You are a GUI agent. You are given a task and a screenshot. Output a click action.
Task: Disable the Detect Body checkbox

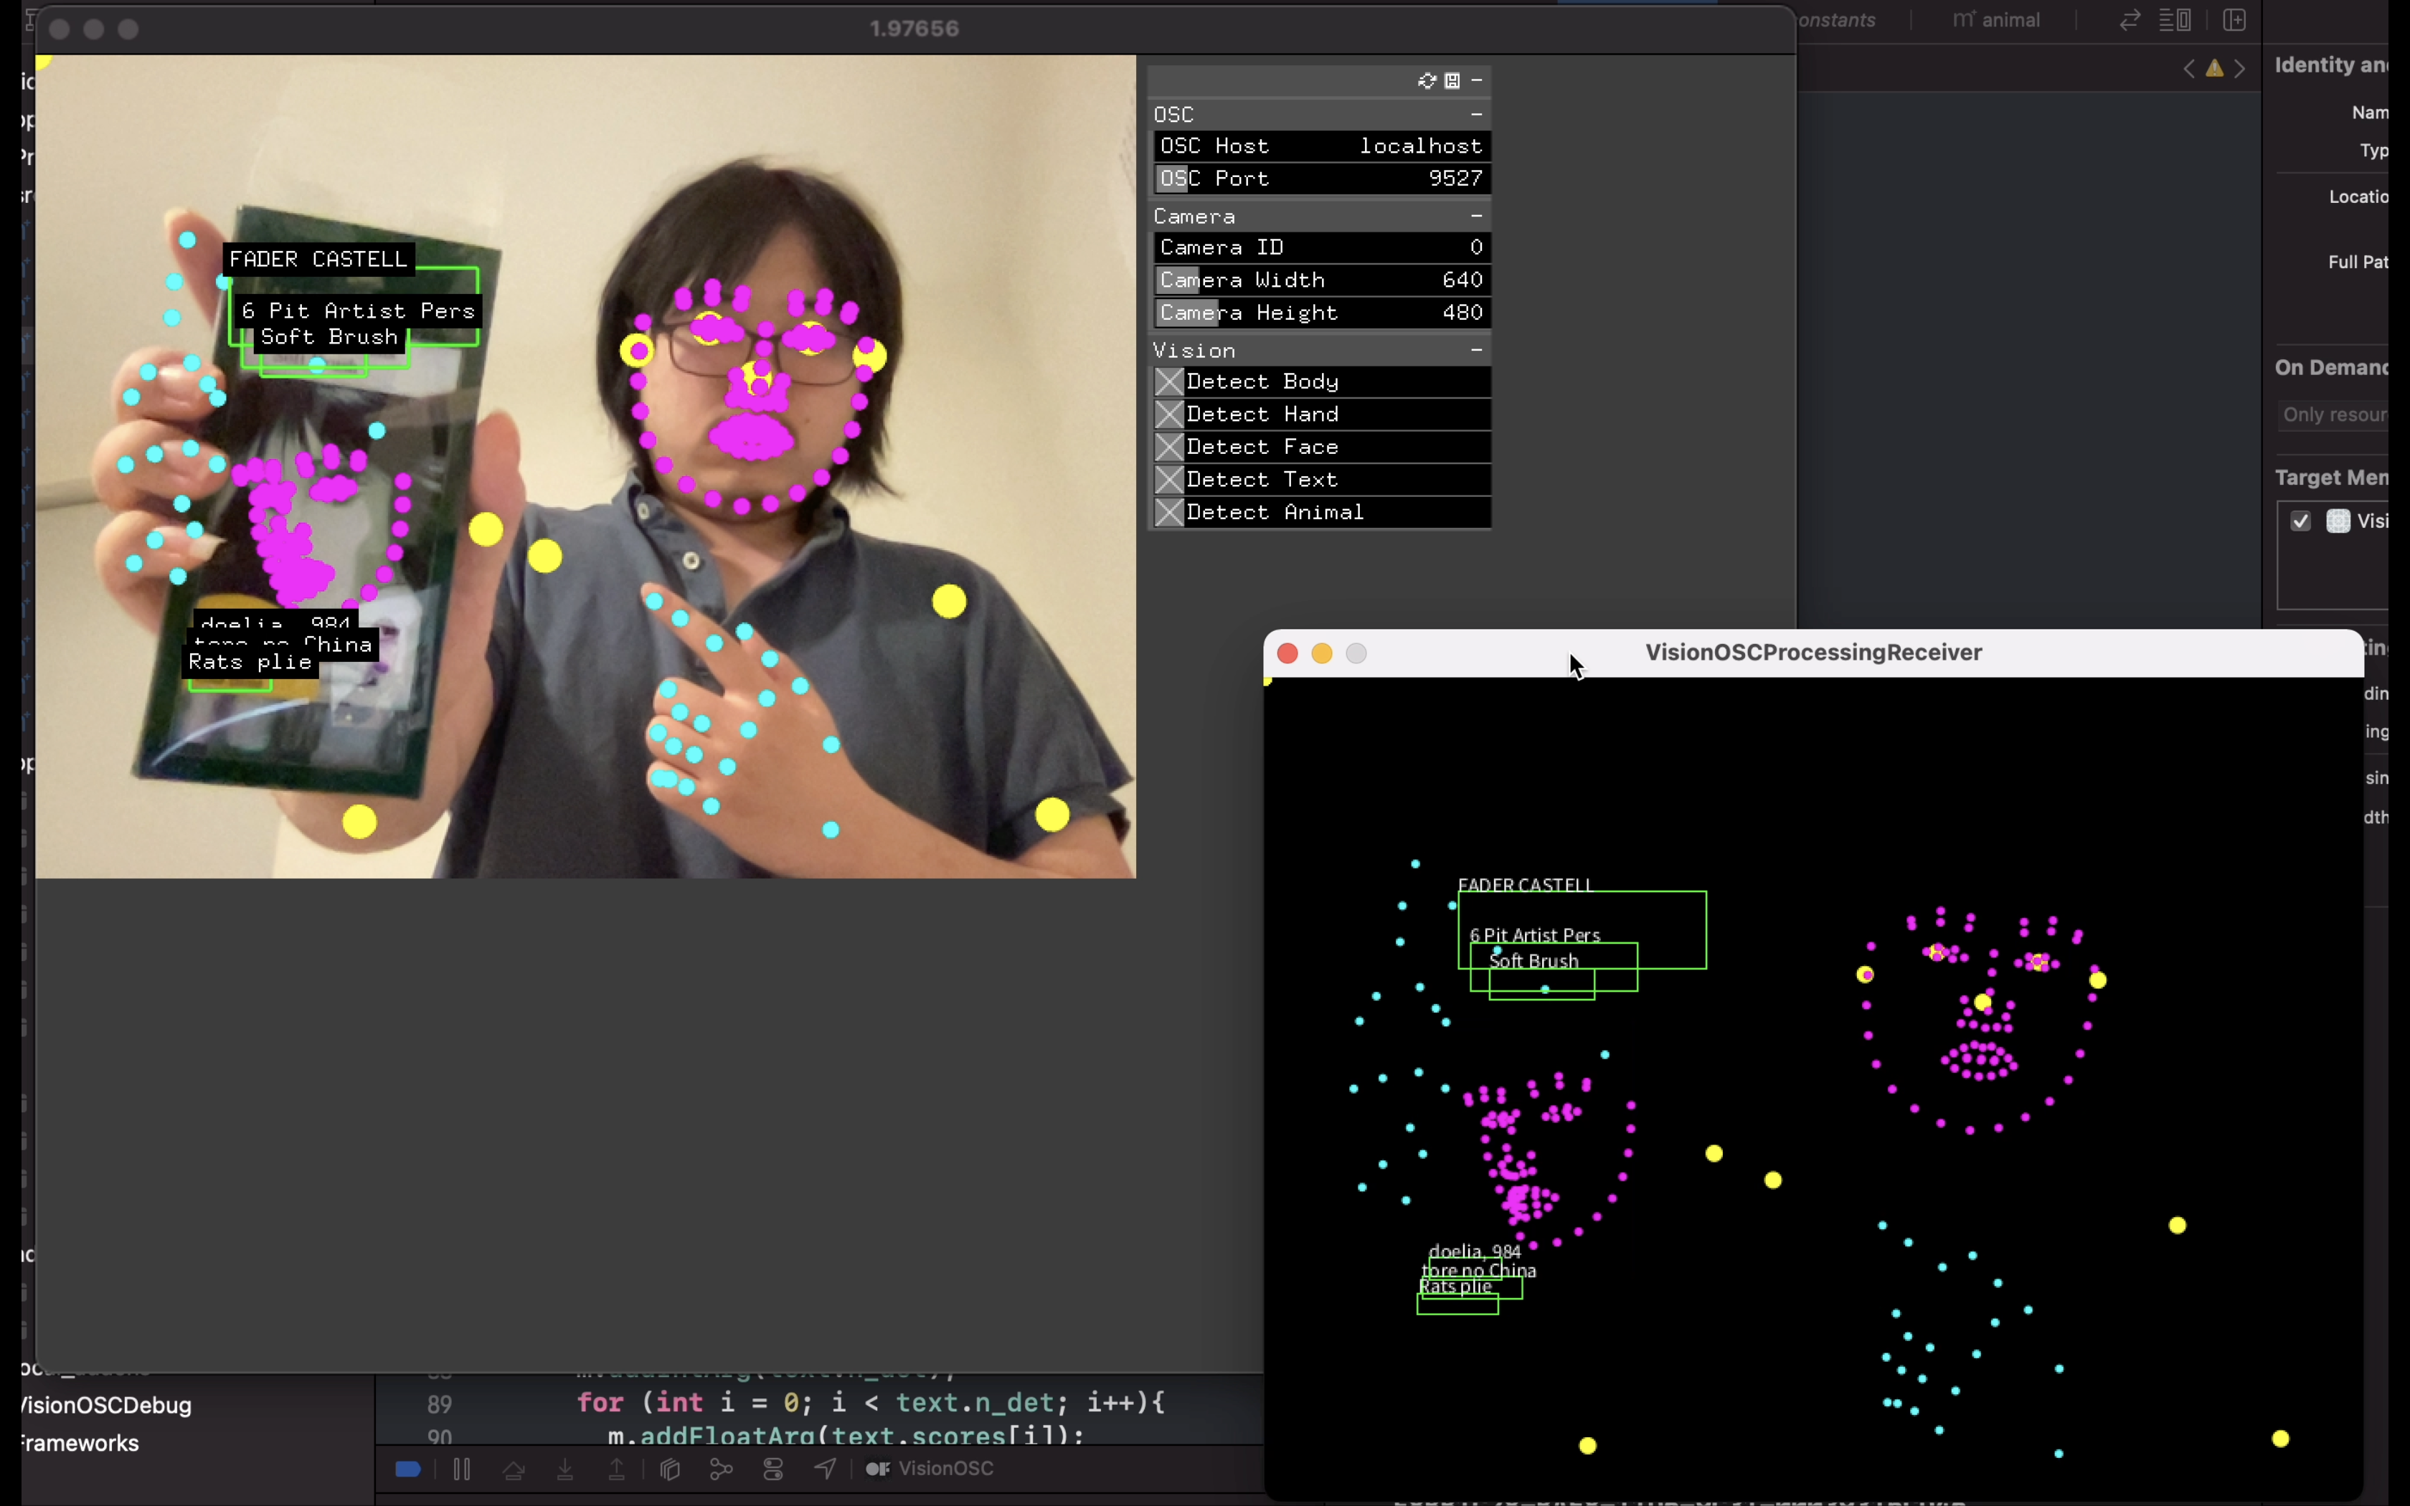pos(1169,382)
